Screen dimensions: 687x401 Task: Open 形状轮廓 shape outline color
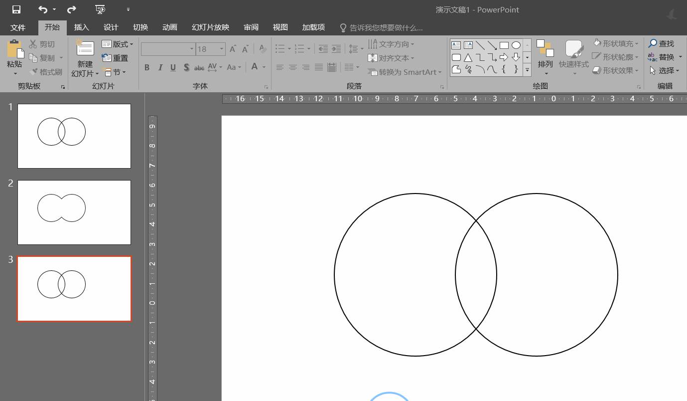[616, 57]
